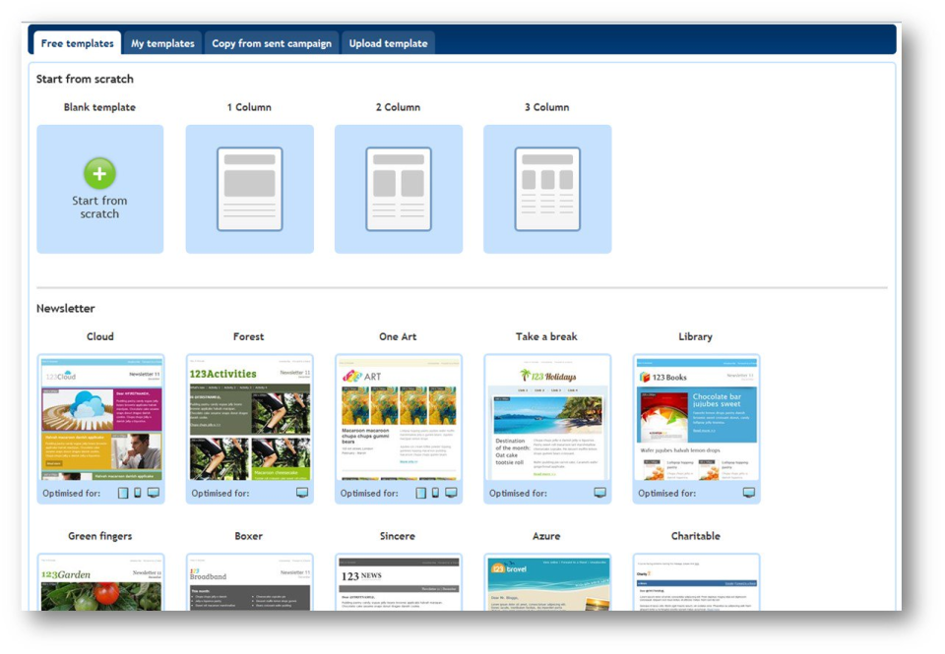Click the tablet icon under Cloud template
The image size is (945, 654).
tap(123, 494)
